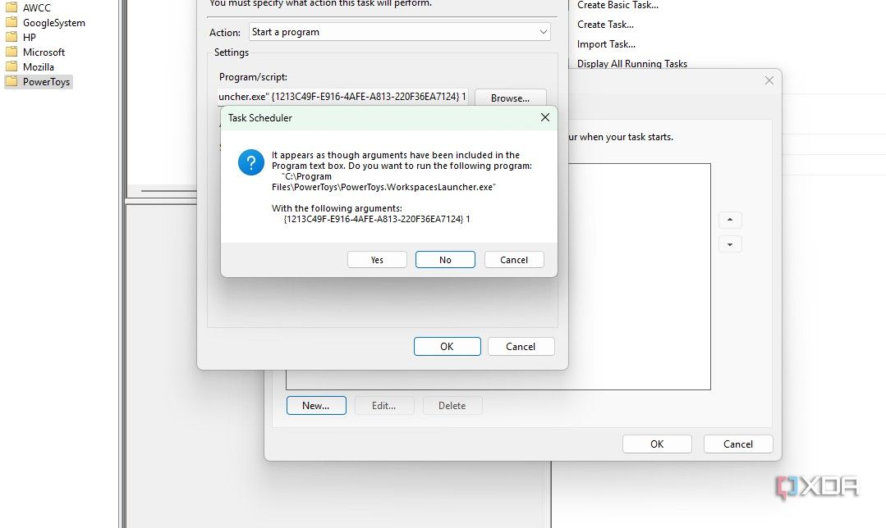Move action down with the down arrow
This screenshot has height=528, width=886.
tap(730, 244)
